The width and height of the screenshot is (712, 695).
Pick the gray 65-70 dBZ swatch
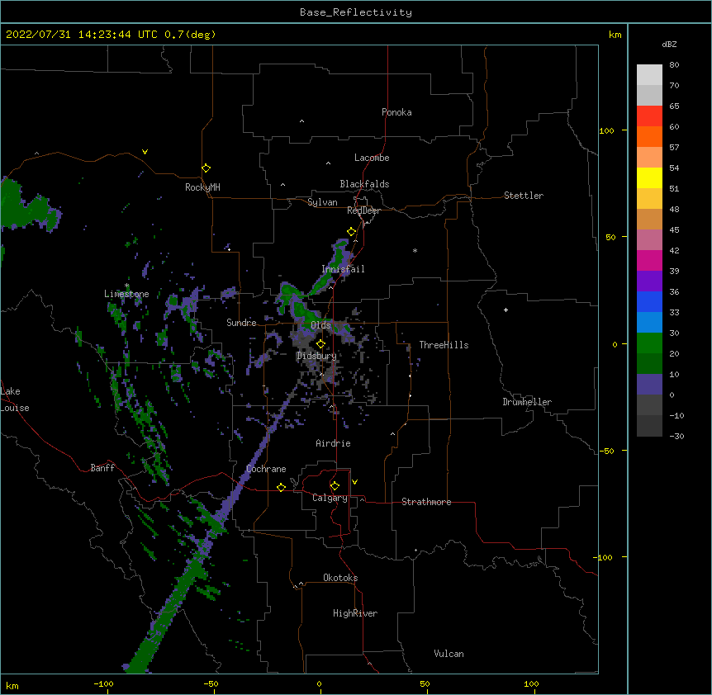(649, 95)
